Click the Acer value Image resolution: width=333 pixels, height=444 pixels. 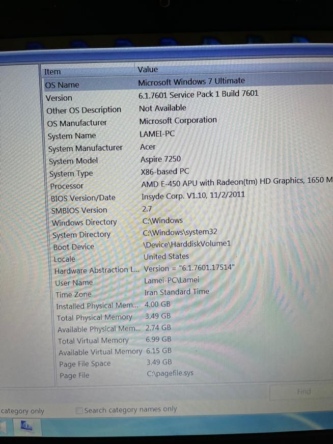(x=148, y=147)
